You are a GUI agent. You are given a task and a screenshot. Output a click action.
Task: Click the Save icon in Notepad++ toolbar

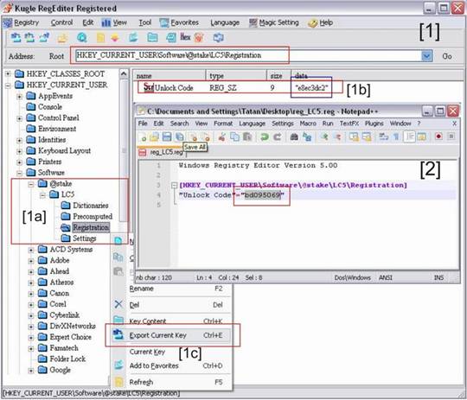pyautogui.click(x=167, y=137)
